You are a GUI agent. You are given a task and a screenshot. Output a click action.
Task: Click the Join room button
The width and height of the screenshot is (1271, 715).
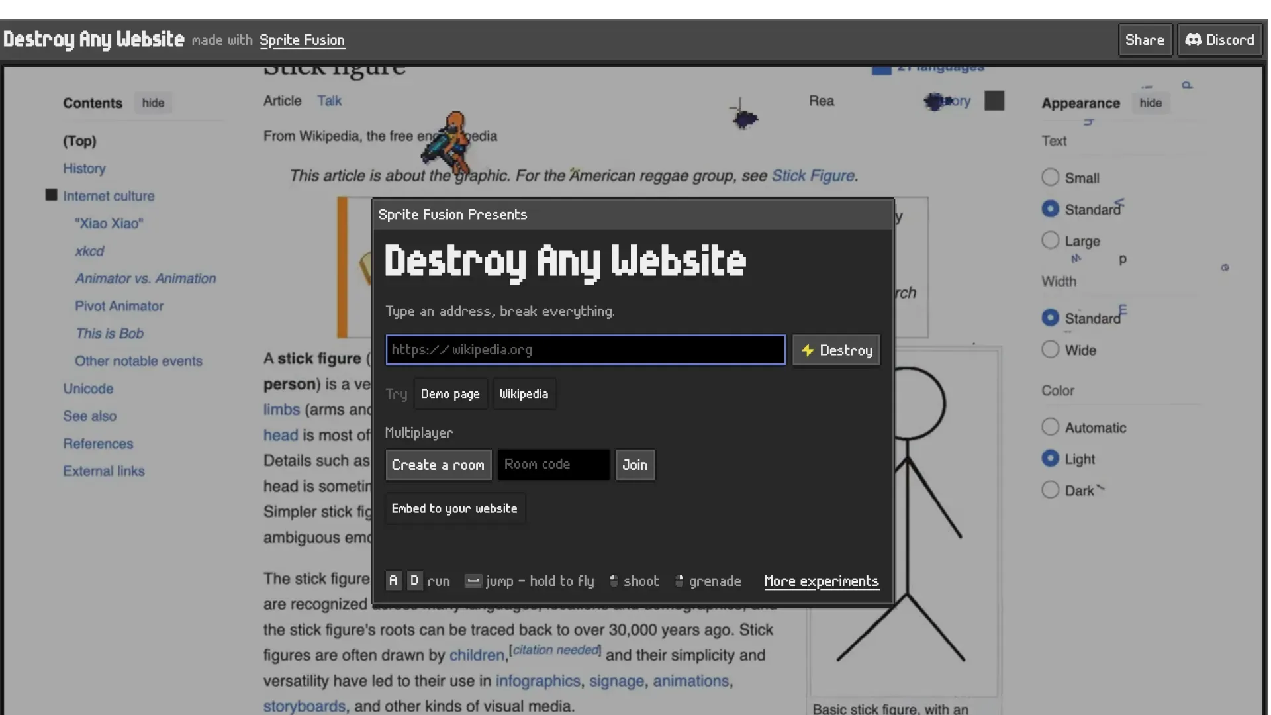[635, 465]
